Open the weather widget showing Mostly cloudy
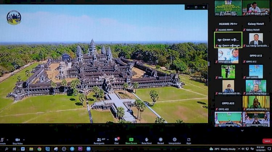272x152 pixels. (x=223, y=149)
